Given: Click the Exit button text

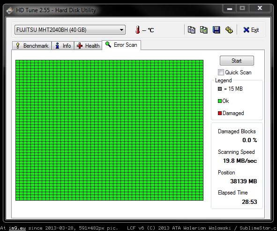Looking at the screenshot, I should 255,30.
